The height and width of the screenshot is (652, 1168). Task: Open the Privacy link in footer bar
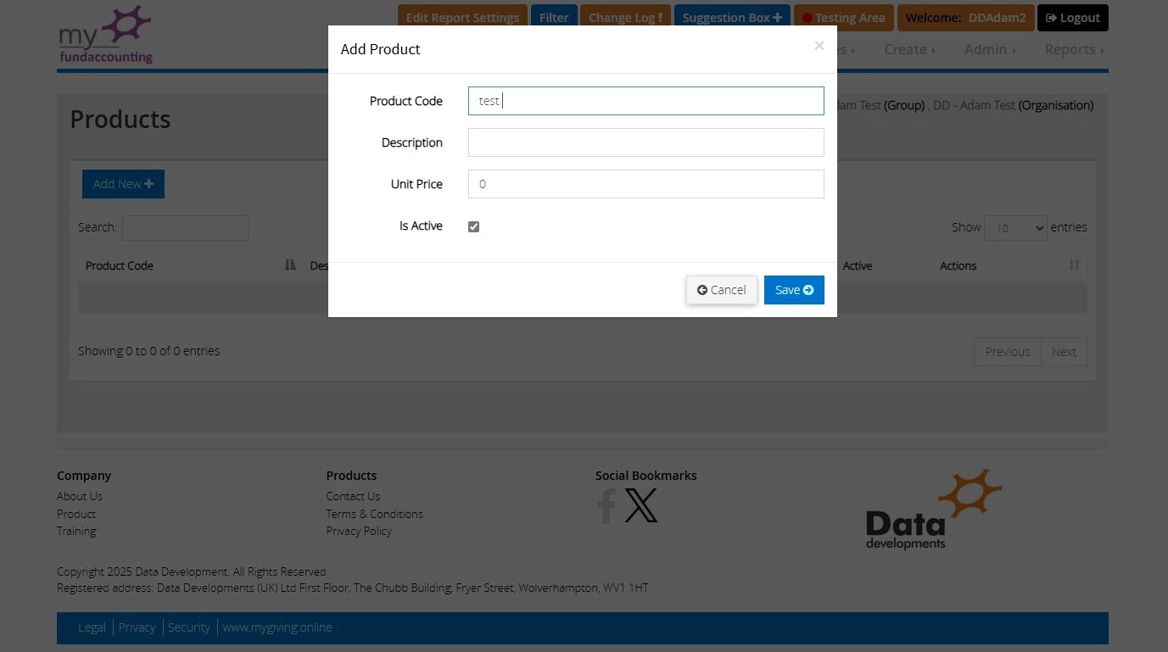[x=137, y=627]
